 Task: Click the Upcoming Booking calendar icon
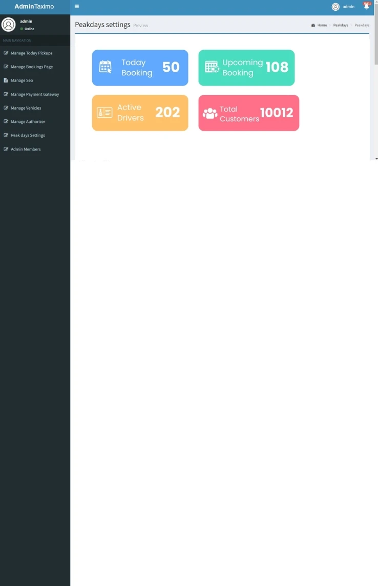tap(212, 67)
